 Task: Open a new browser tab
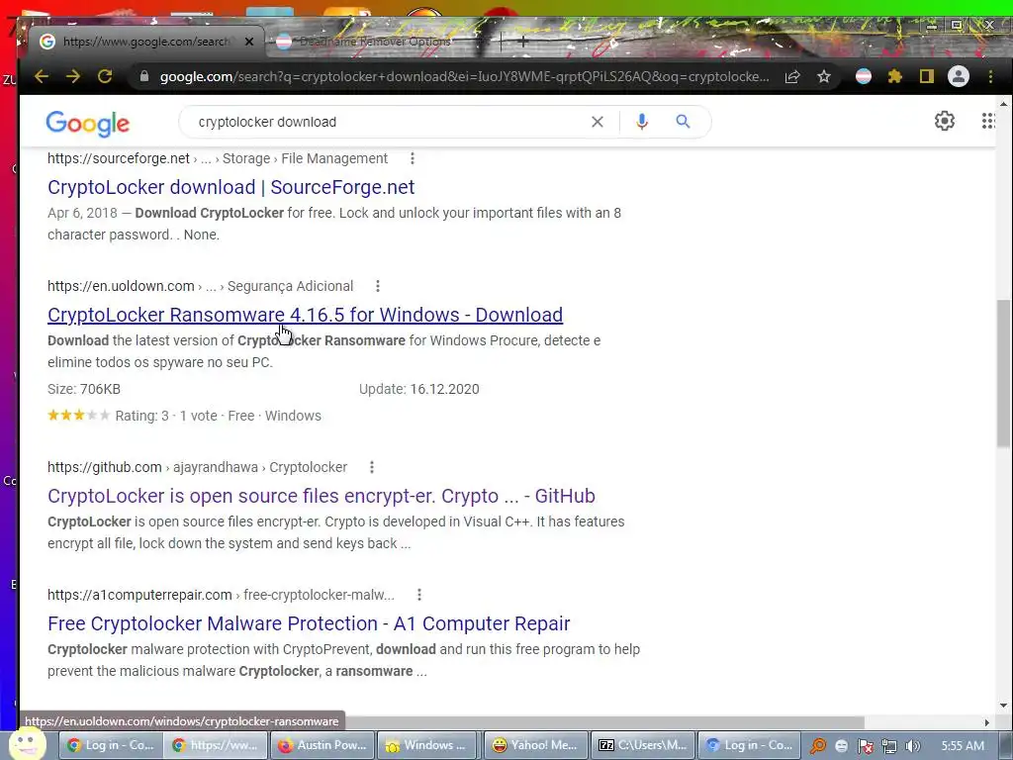(523, 42)
